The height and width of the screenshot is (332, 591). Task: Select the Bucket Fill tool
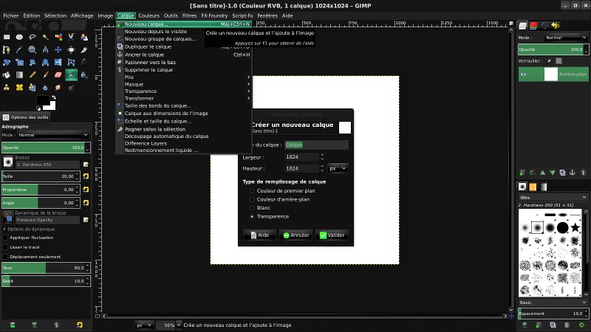[x=7, y=75]
